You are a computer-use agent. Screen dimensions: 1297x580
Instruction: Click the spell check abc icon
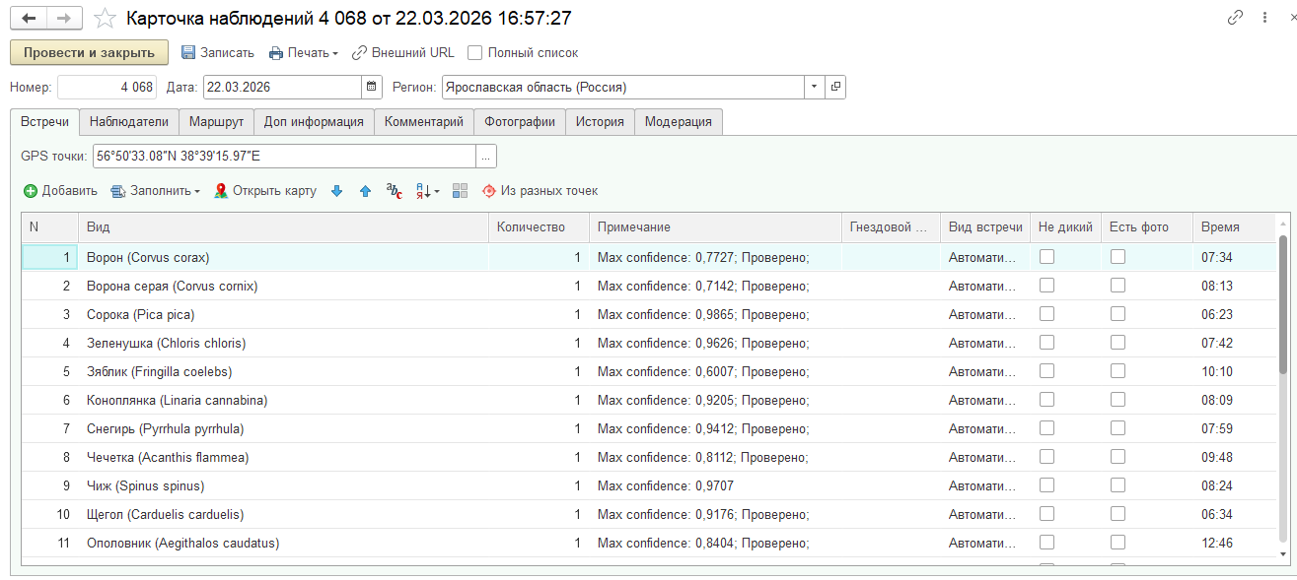[394, 191]
